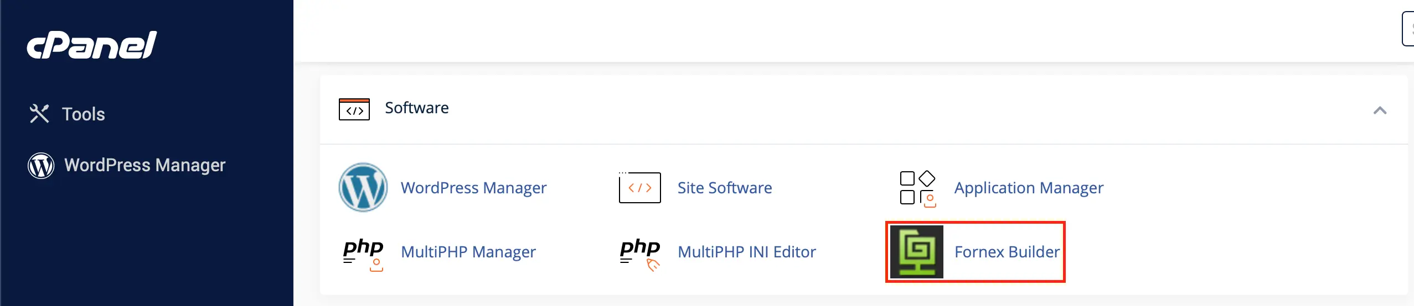The image size is (1414, 306).
Task: Open the Application Manager link
Action: pyautogui.click(x=1029, y=188)
